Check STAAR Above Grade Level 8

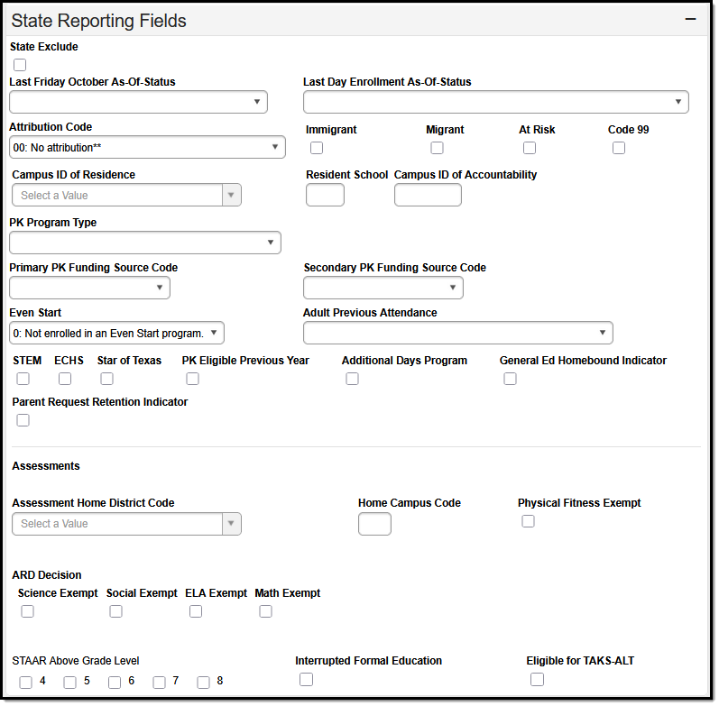point(204,683)
